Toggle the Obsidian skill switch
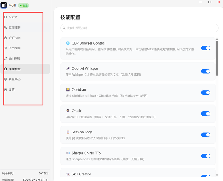 click(x=206, y=93)
